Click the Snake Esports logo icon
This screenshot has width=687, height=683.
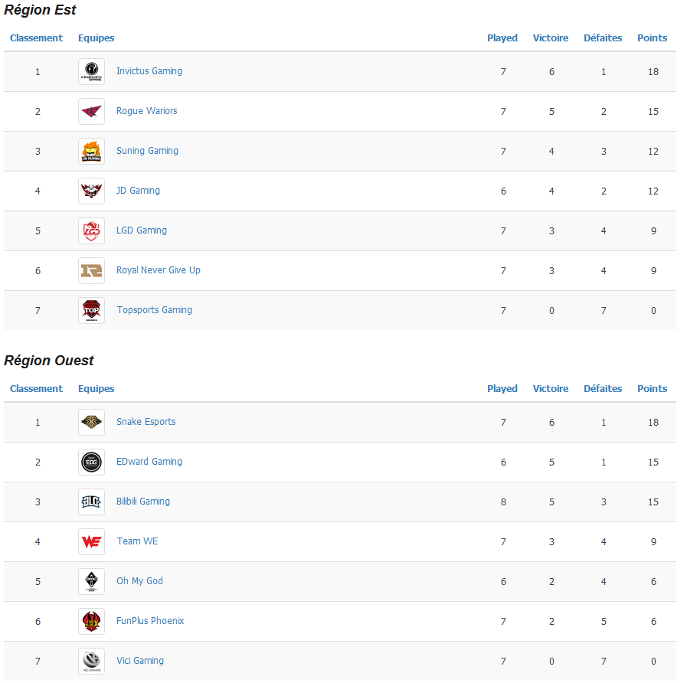pyautogui.click(x=92, y=423)
